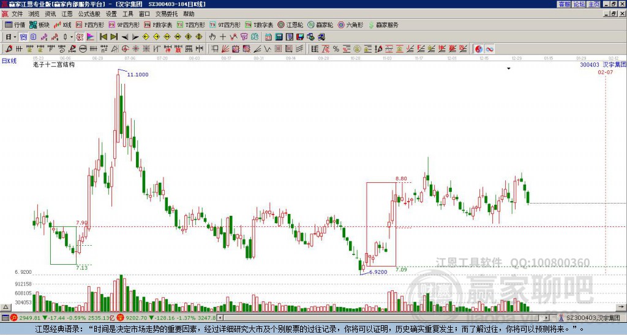Viewport: 627px width, 335px height.
Task: Open the 行情 market quotes view
Action: 15,24
